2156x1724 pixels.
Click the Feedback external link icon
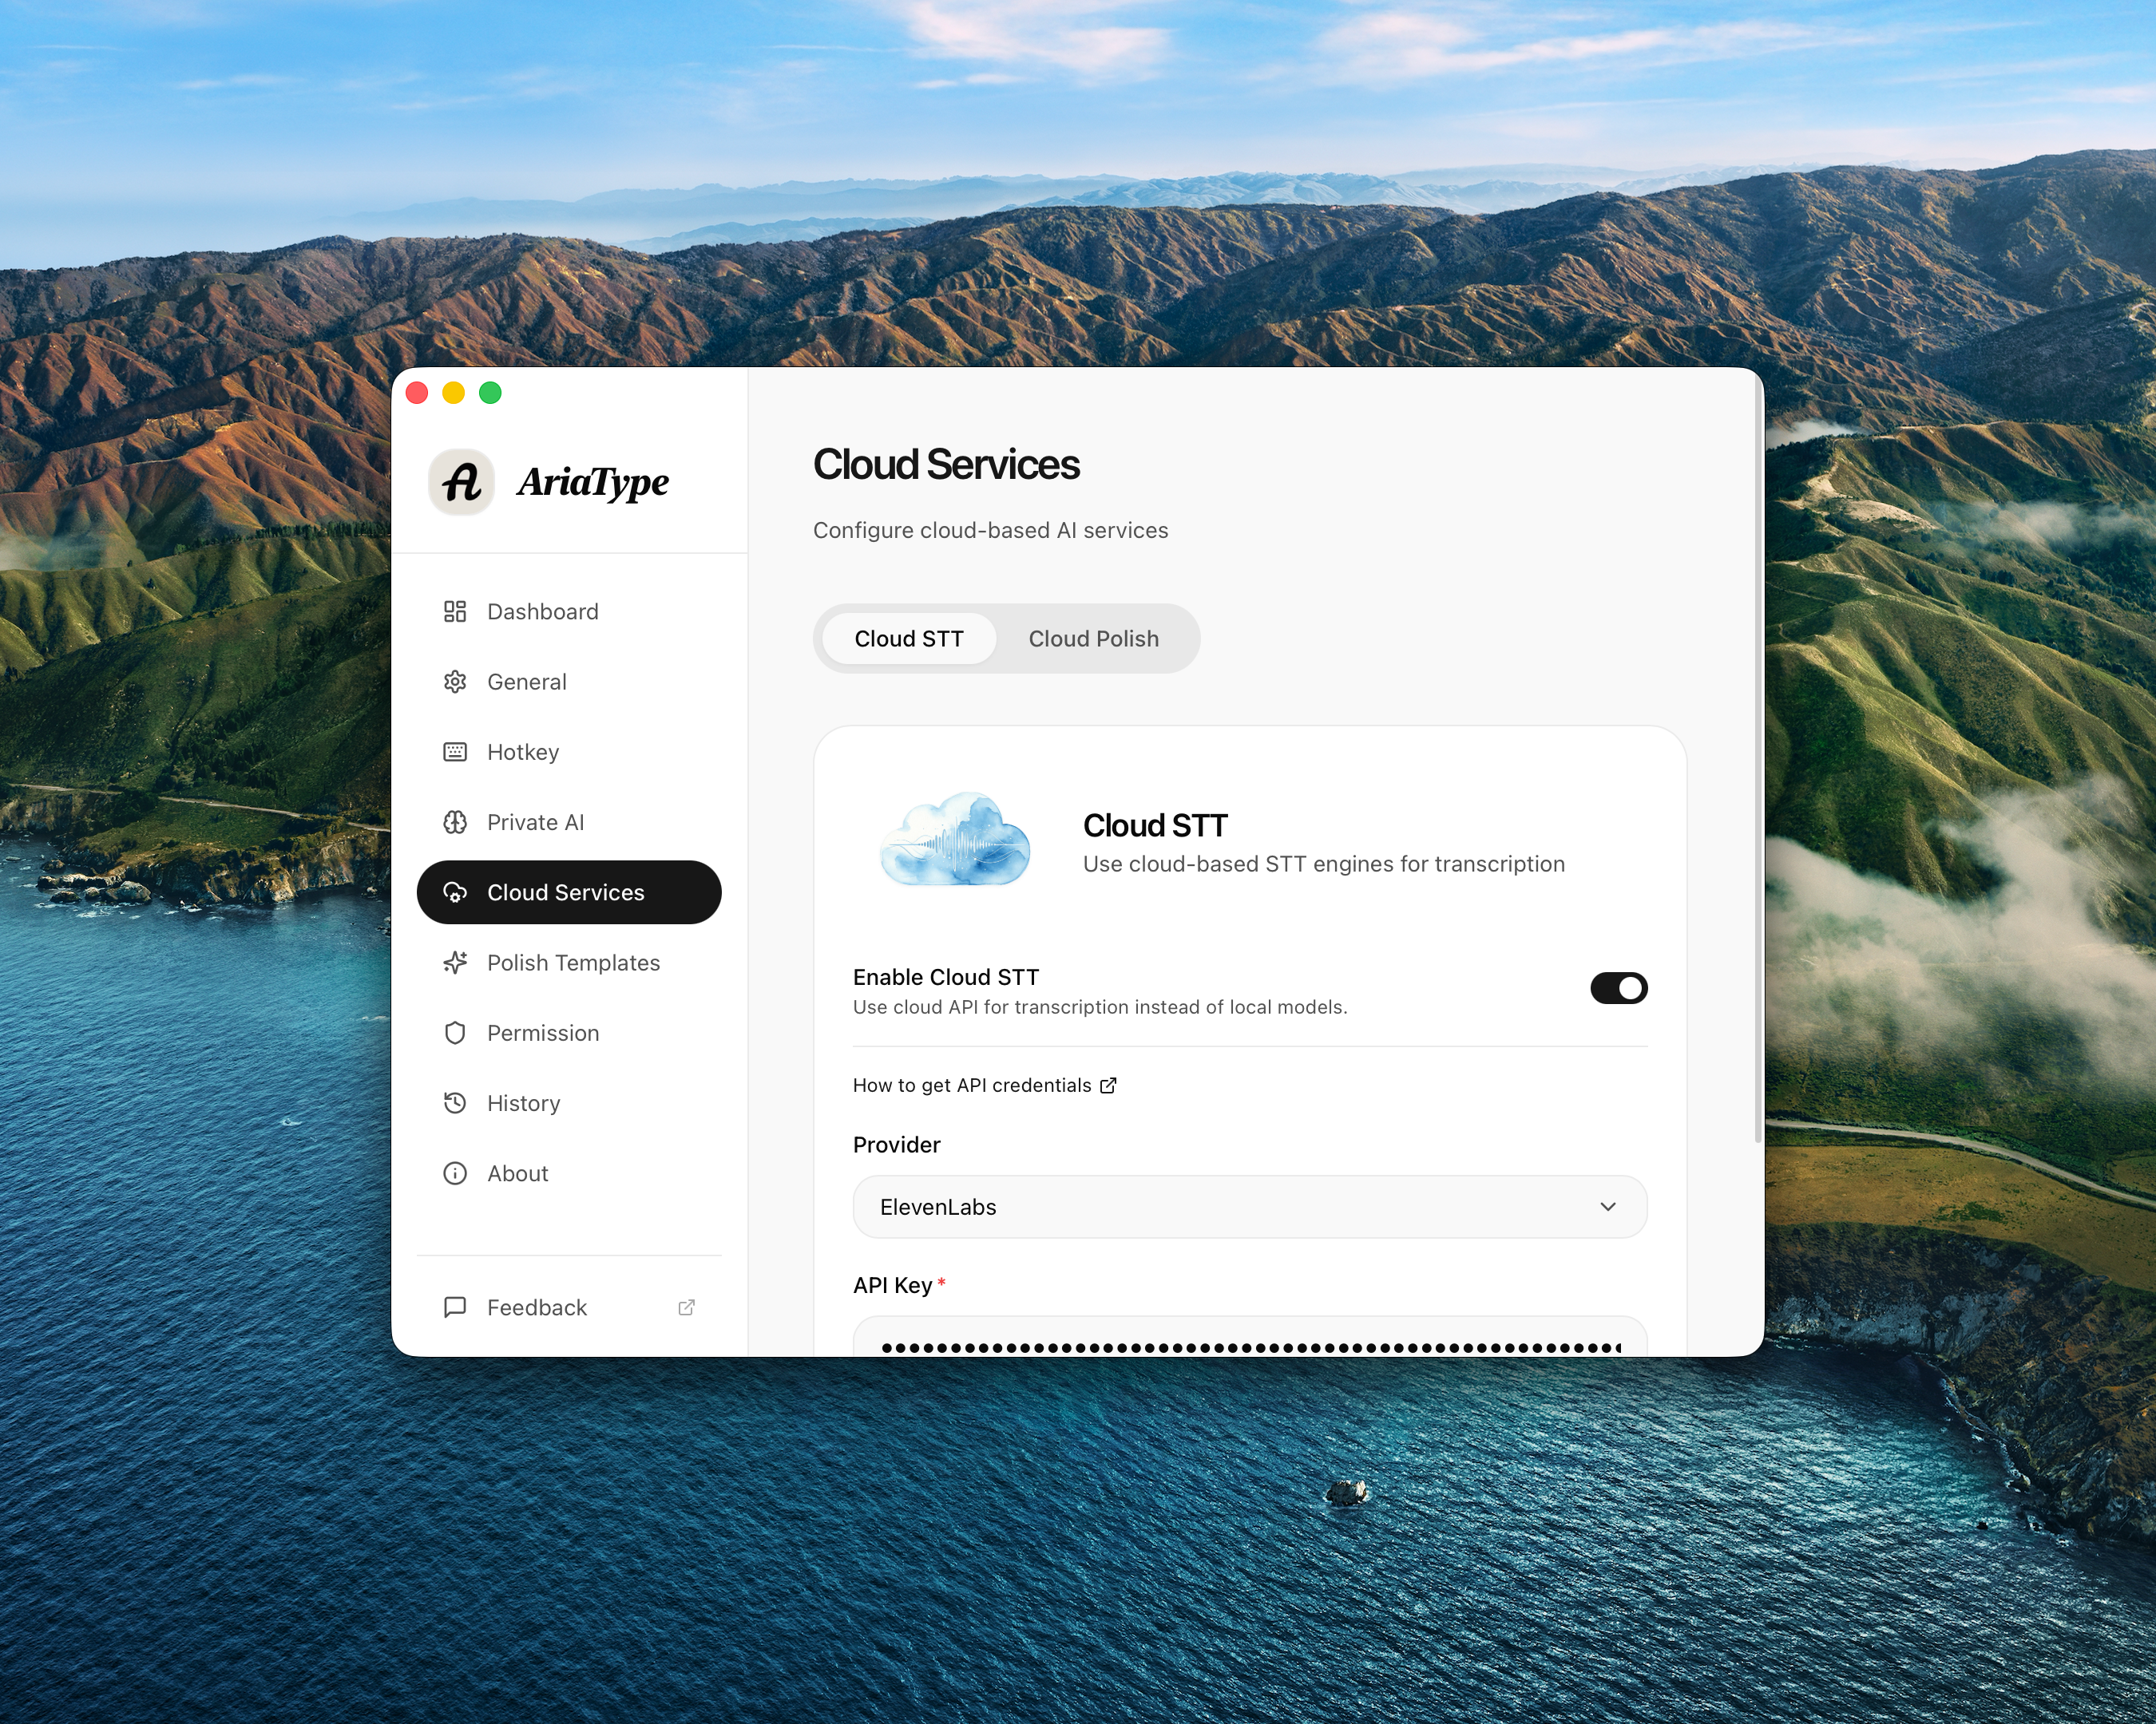686,1307
